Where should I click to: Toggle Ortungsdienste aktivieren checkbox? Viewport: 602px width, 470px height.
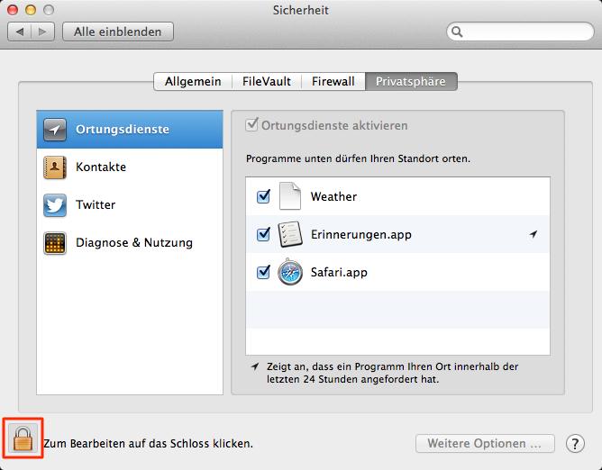[x=251, y=124]
